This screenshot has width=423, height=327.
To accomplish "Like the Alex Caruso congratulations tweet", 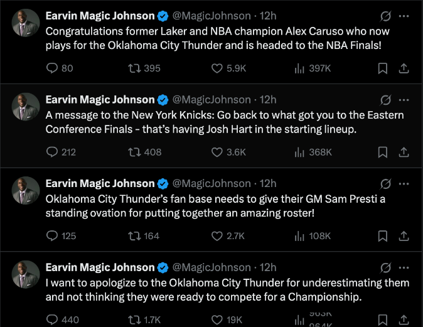I will [x=217, y=68].
